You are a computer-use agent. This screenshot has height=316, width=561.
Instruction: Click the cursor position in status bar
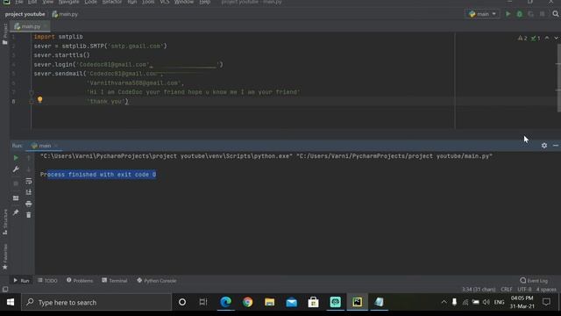(479, 289)
